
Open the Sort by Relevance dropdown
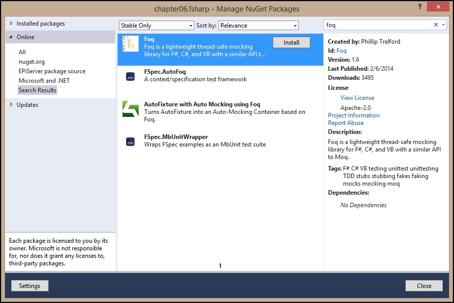pos(259,26)
